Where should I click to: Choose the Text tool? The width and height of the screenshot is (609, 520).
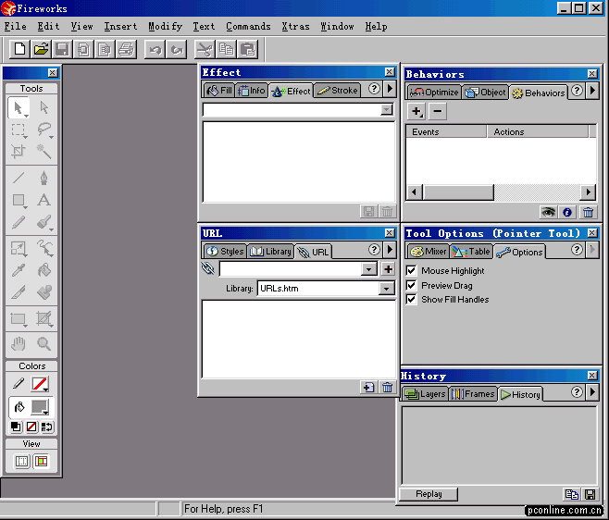pos(43,200)
